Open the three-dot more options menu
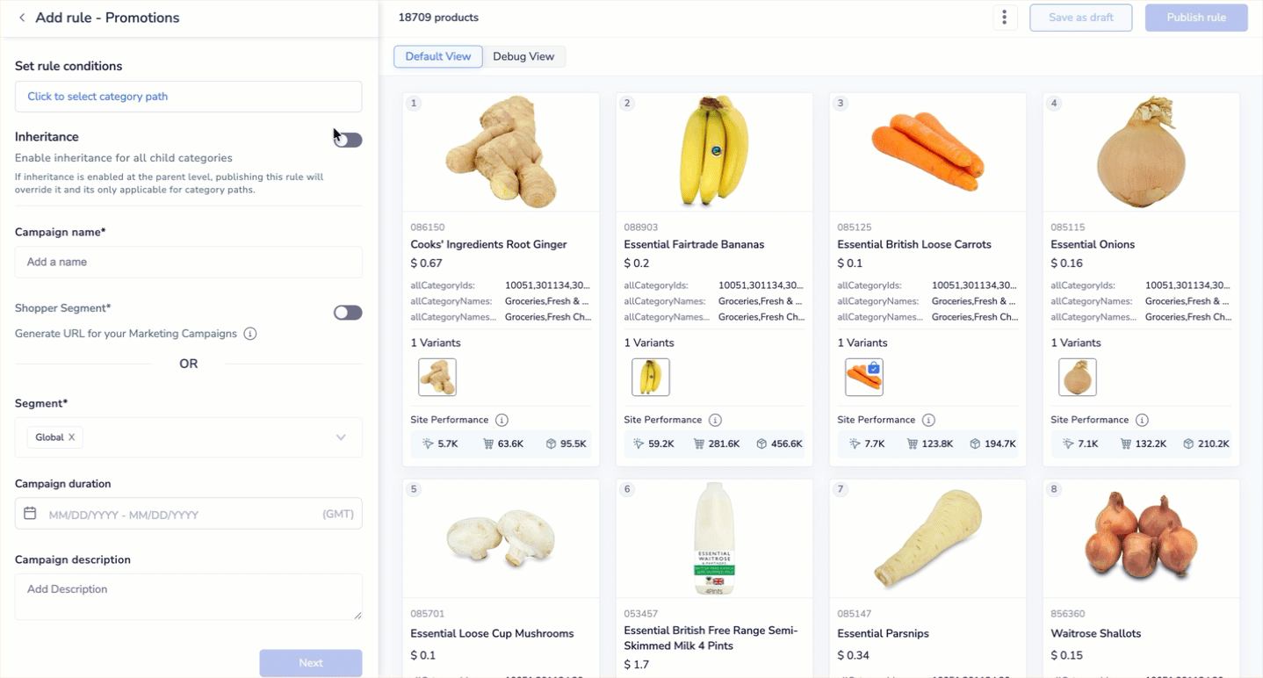 click(1005, 18)
